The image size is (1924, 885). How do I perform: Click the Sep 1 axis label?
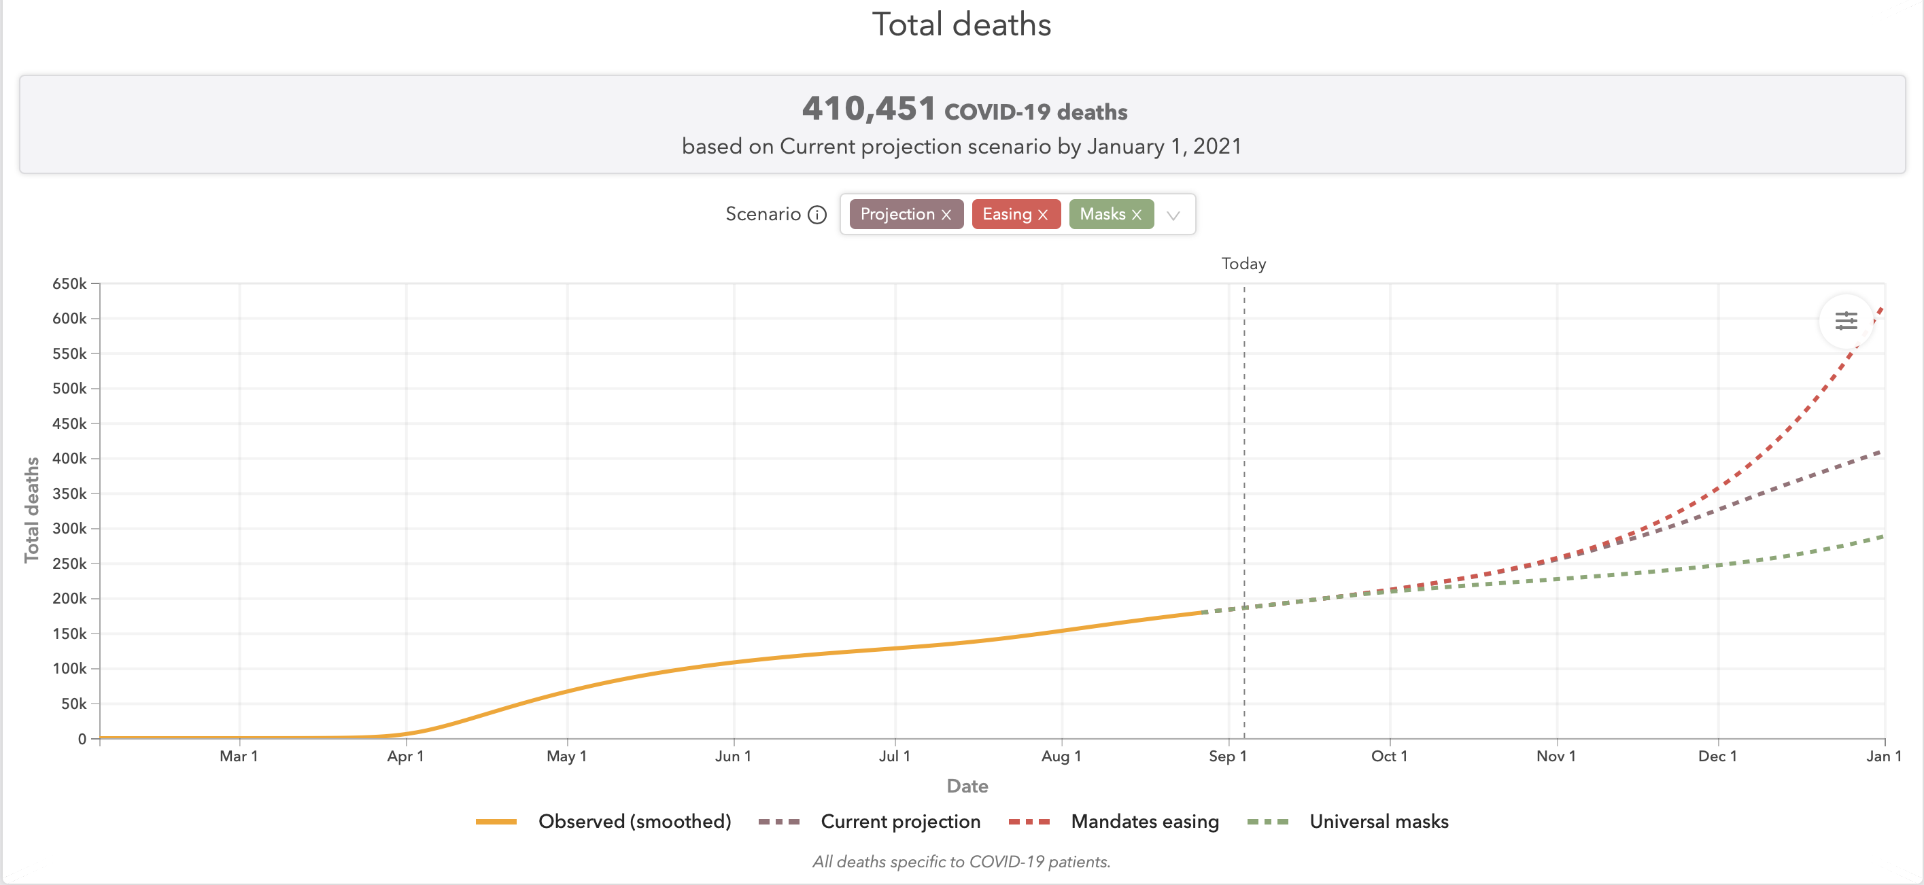click(1227, 756)
